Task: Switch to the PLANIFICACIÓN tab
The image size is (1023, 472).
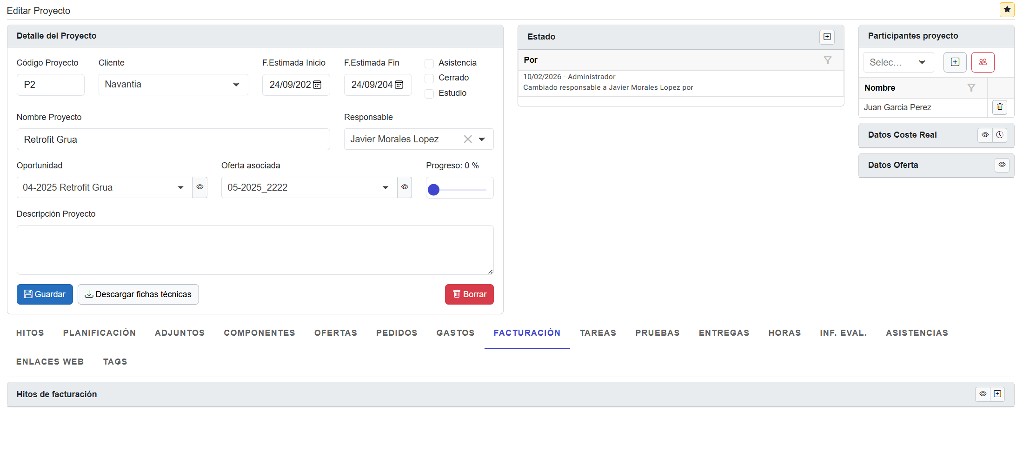Action: (x=100, y=333)
